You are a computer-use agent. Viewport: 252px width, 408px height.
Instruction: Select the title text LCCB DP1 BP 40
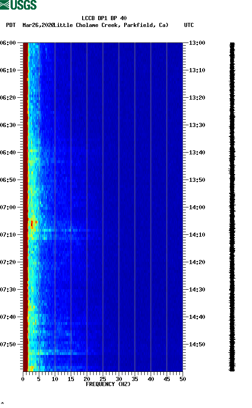point(104,18)
